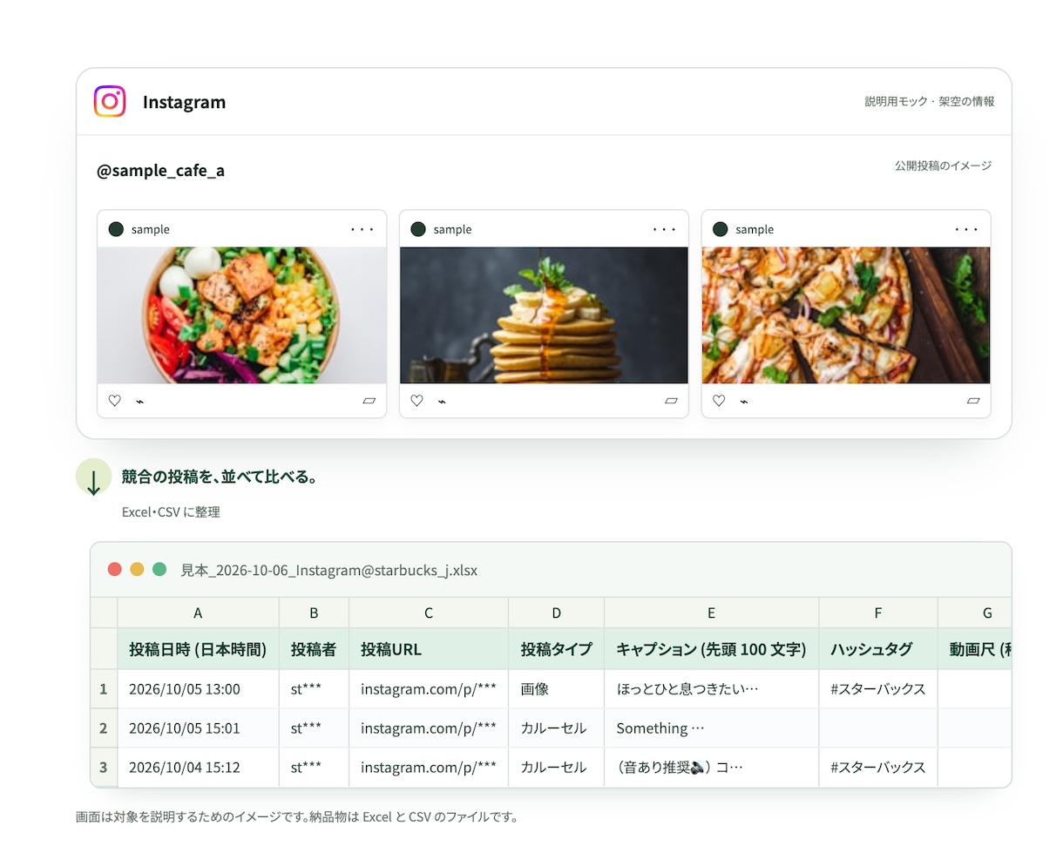Like the salad bowl post with the heart

pyautogui.click(x=115, y=401)
